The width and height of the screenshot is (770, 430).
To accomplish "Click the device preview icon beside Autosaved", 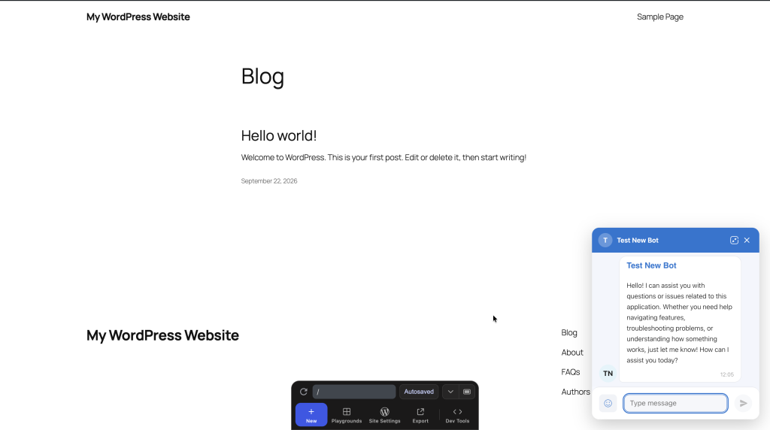I will [467, 392].
